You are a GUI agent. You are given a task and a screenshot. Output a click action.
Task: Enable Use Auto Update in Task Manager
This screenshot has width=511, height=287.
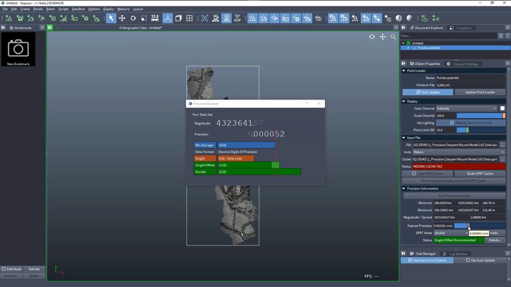pos(468,260)
